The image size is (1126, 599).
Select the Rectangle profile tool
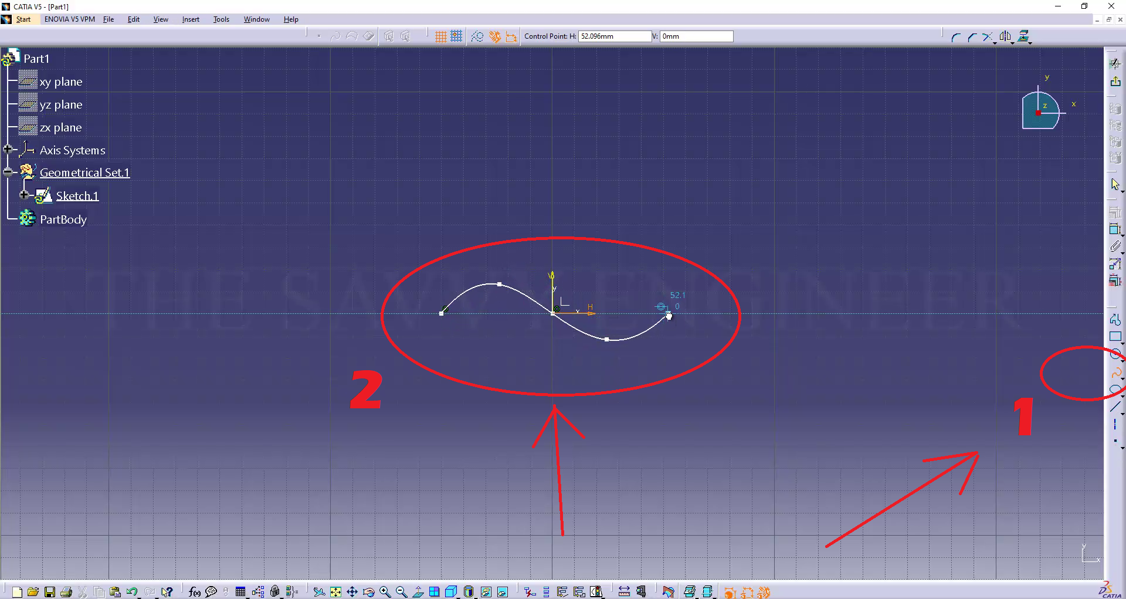(1115, 337)
